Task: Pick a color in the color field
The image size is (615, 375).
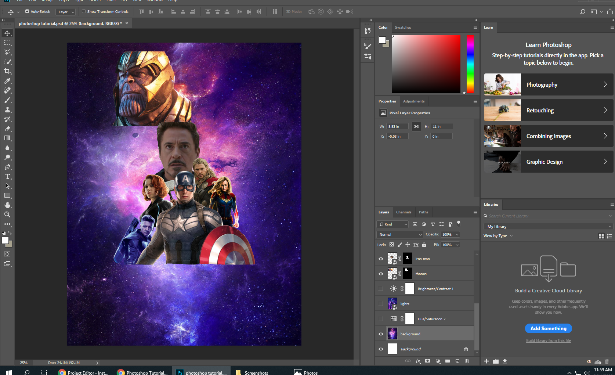Action: [x=426, y=64]
